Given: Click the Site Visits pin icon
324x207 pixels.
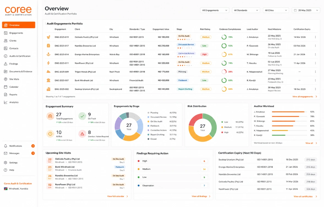Looking at the screenshot, I should tap(6, 79).
